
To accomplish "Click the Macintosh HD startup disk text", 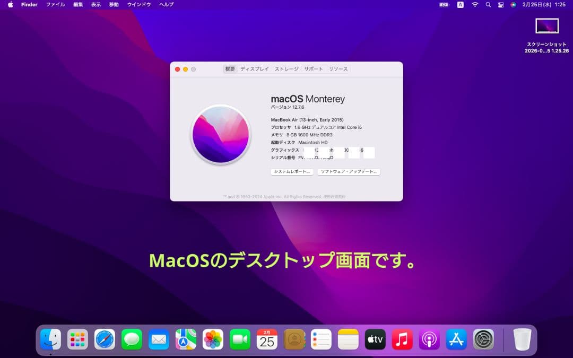I will coord(313,143).
